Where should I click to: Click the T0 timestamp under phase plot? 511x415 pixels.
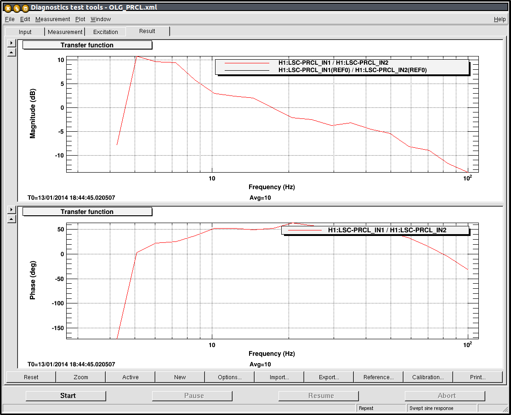click(x=71, y=364)
